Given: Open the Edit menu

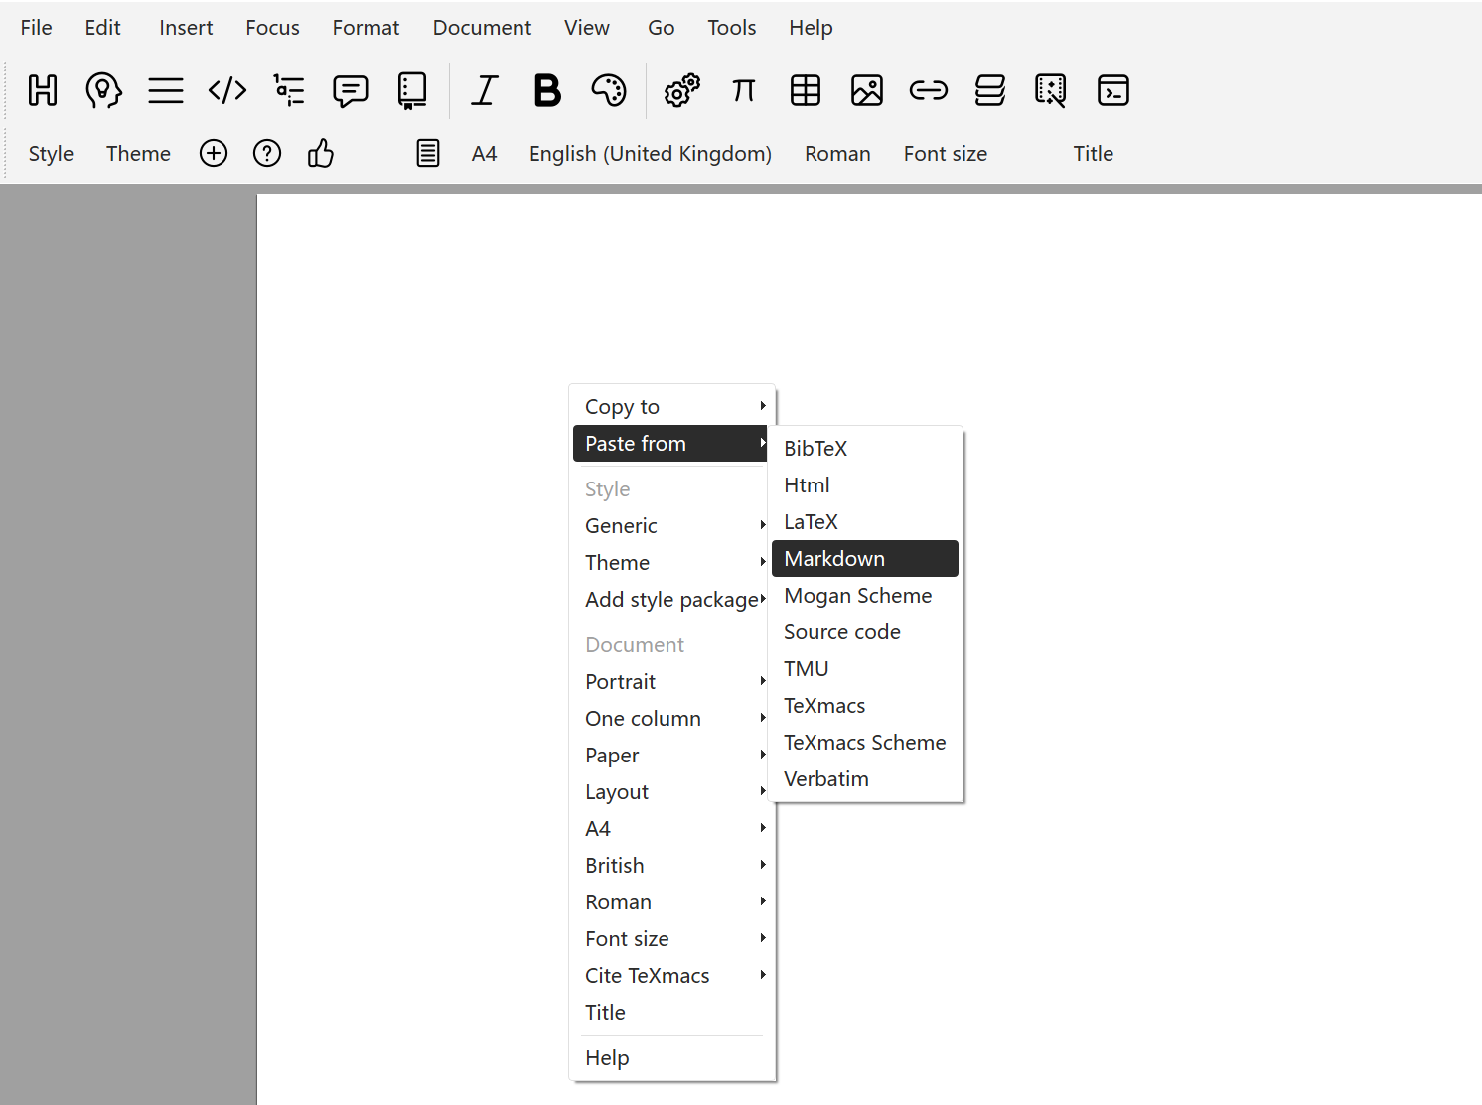Looking at the screenshot, I should [x=103, y=28].
